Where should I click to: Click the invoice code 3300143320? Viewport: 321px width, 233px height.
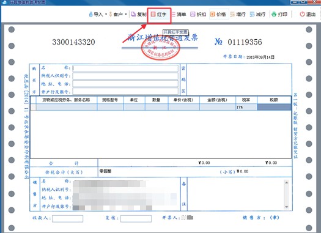tap(73, 42)
